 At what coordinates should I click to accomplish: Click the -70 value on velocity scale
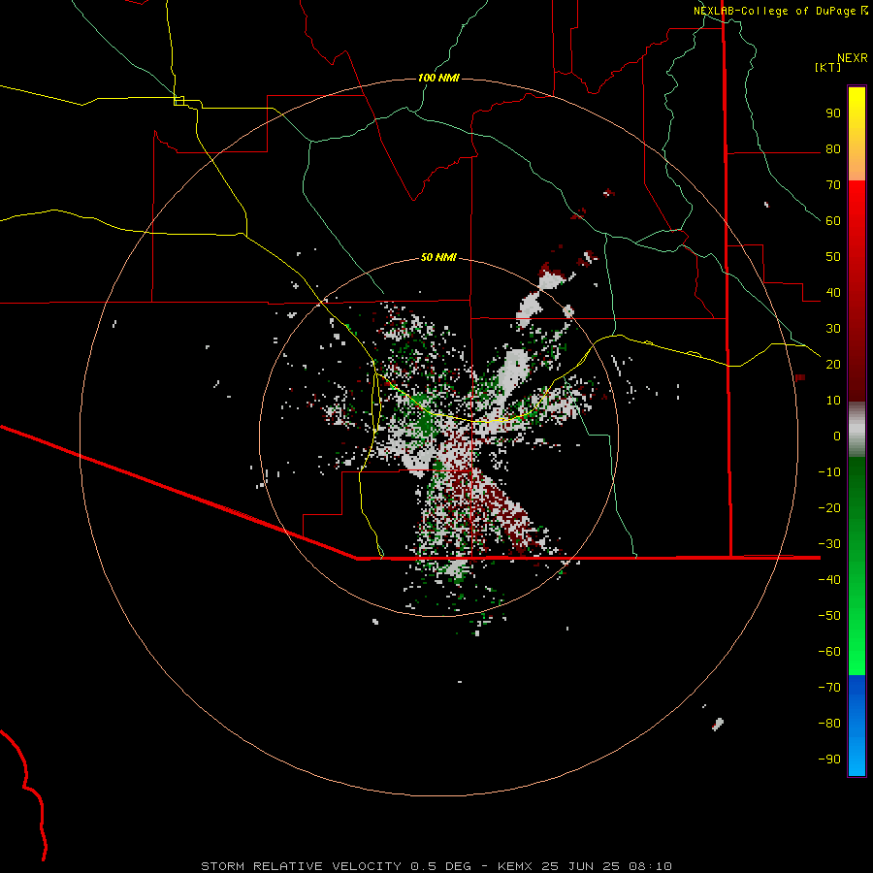click(x=829, y=688)
